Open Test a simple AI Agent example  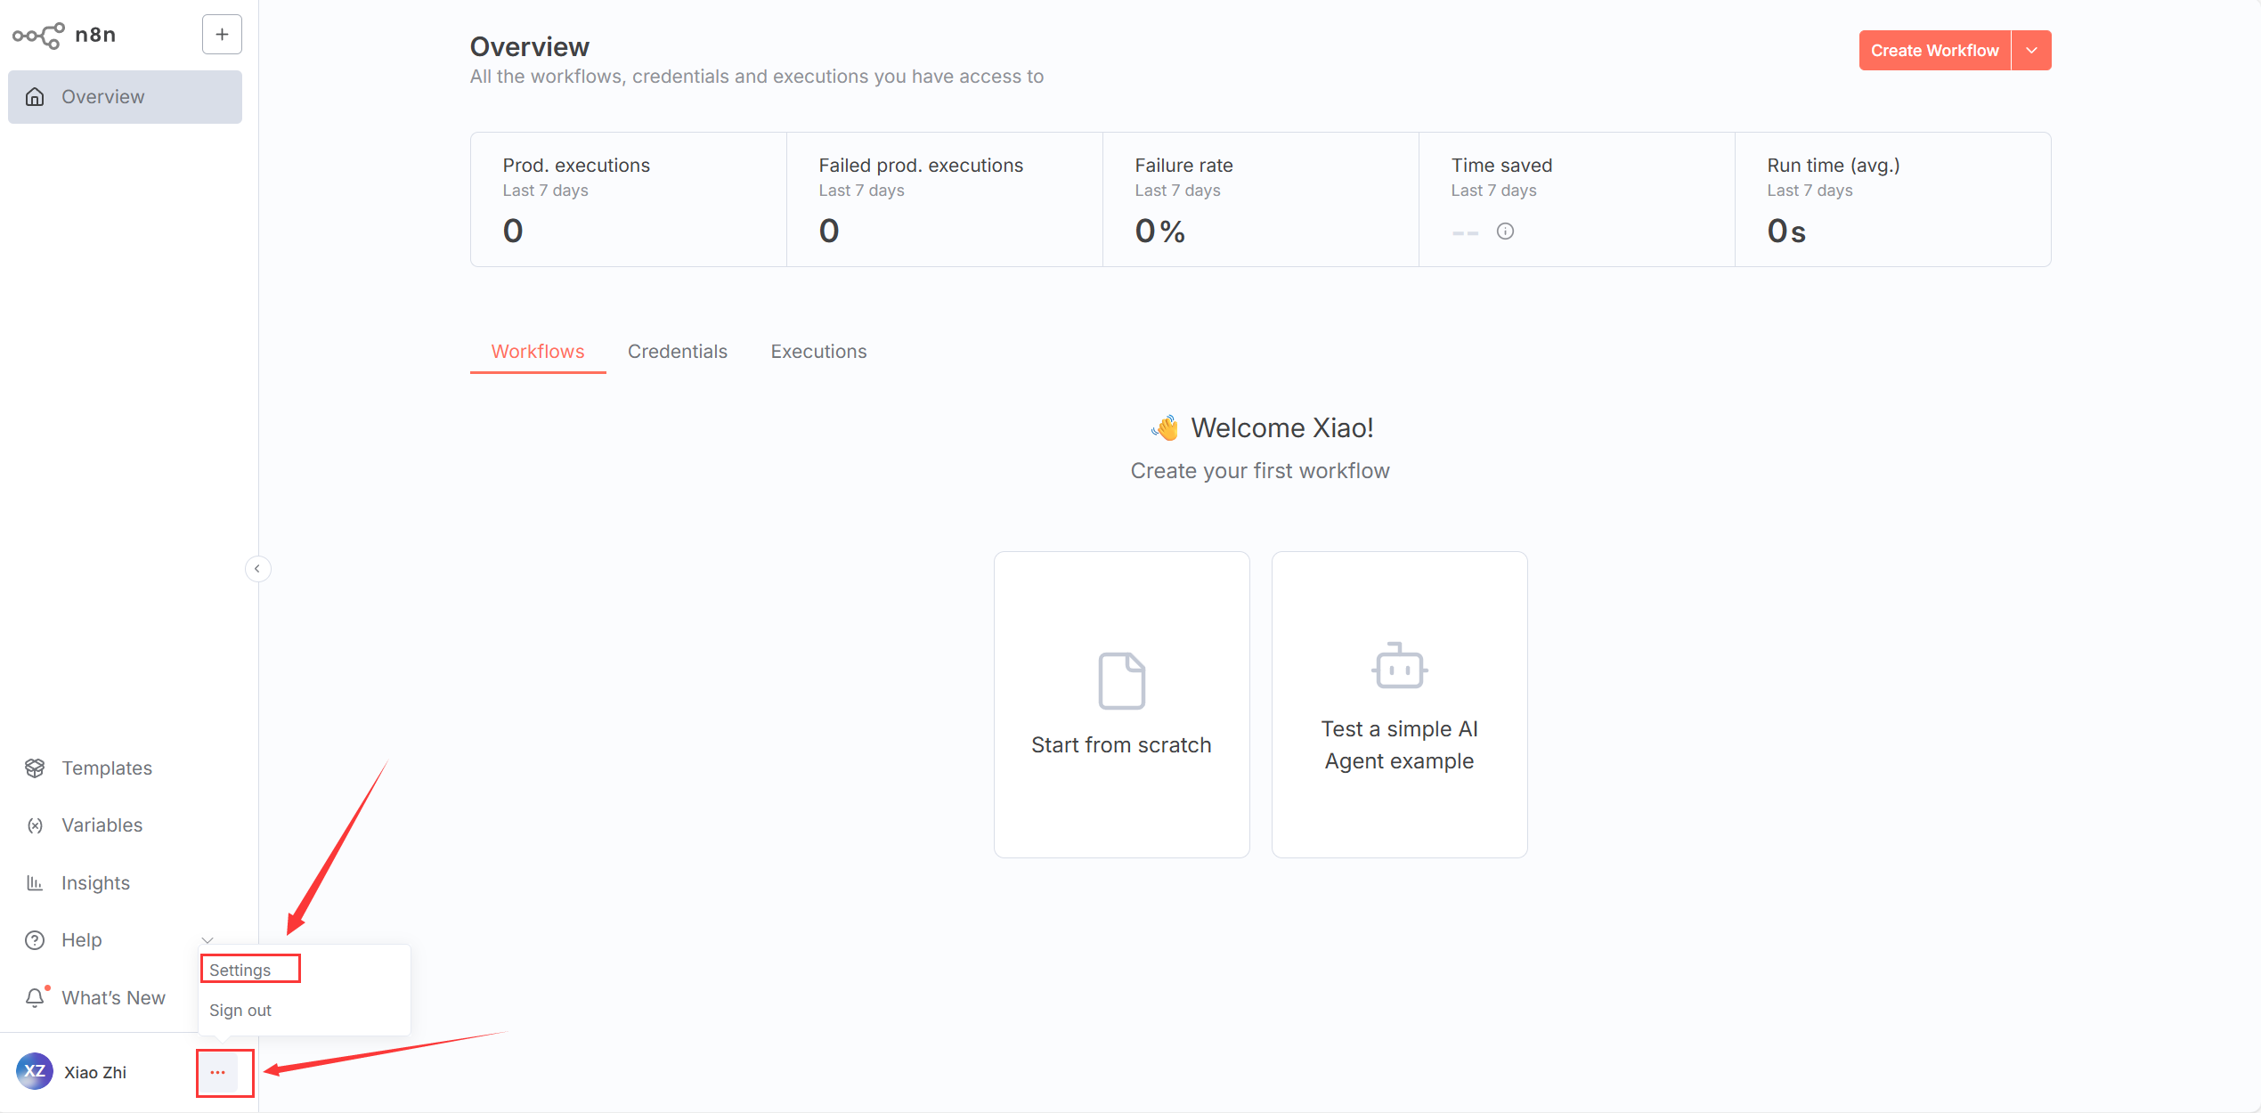(x=1399, y=703)
